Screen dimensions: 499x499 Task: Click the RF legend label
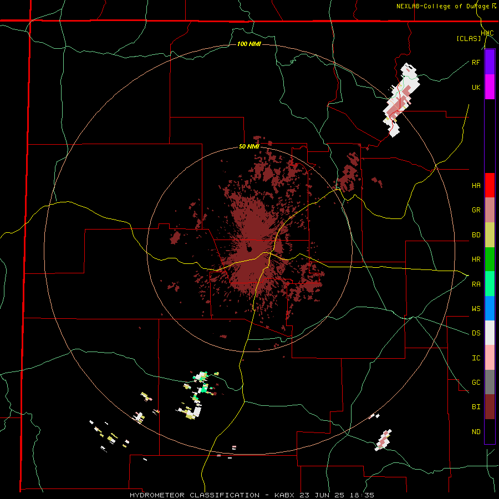476,62
